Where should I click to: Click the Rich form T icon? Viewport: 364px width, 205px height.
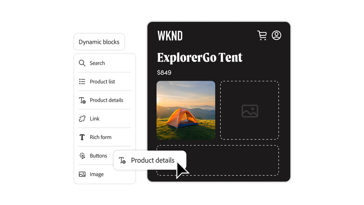pos(82,137)
